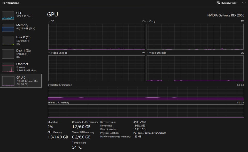Click the Disk 1 (D:) graph thumbnail
The image size is (248, 152).
click(x=8, y=54)
